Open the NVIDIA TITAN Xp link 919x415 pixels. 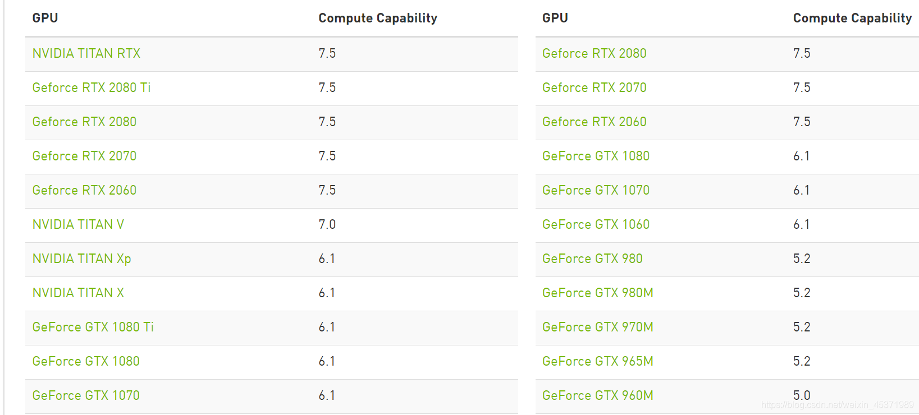coord(82,259)
